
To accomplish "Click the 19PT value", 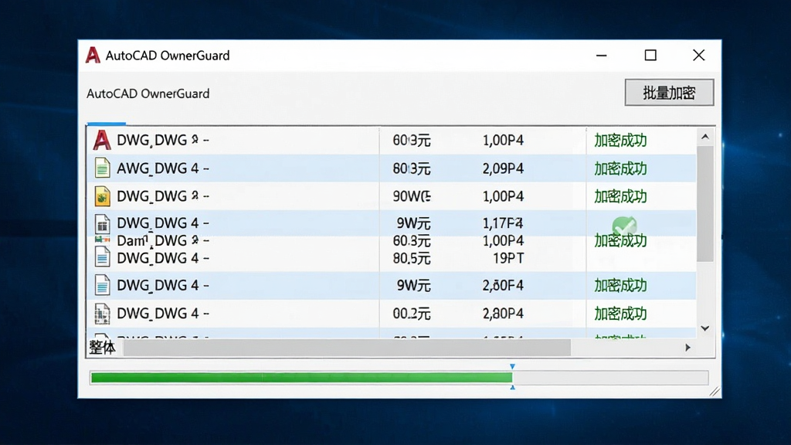I will [x=508, y=258].
